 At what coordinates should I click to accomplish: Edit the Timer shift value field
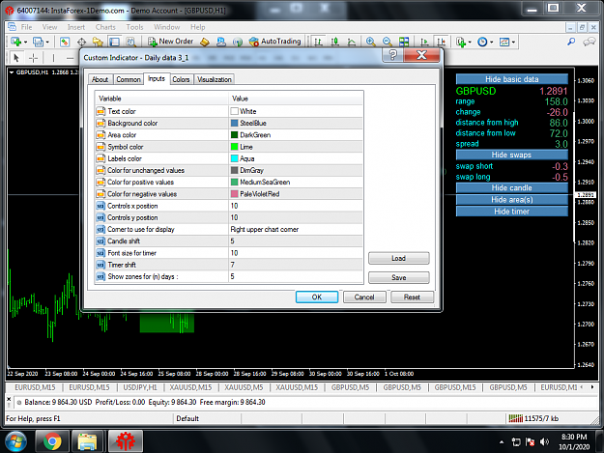pos(296,265)
